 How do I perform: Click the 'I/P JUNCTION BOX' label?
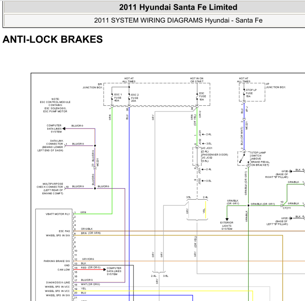point(276,86)
